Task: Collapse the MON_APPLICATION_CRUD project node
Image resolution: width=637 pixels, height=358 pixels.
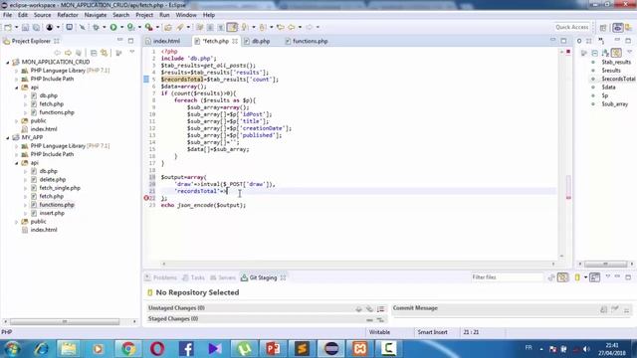Action: 7,62
